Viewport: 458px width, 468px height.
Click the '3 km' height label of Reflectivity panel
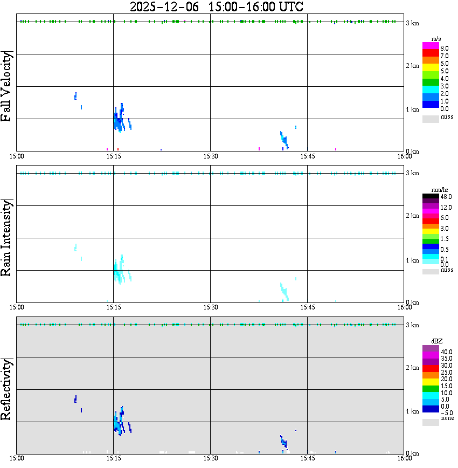coord(413,325)
